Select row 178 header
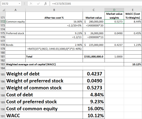The width and height of the screenshot is (142, 119). coord(3,45)
